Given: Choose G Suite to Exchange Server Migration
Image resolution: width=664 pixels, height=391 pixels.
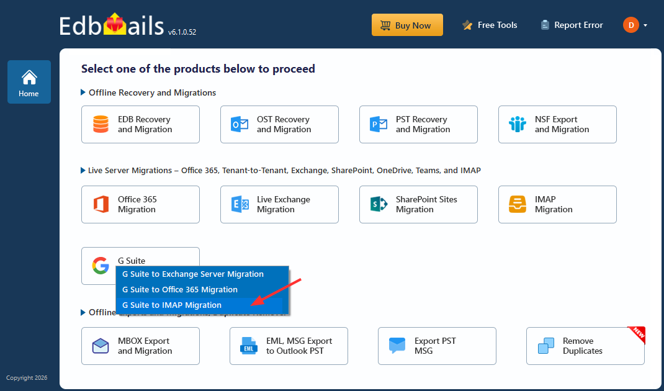Looking at the screenshot, I should point(193,274).
